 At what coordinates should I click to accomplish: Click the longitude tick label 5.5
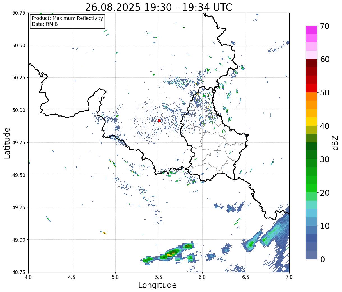coord(159,277)
